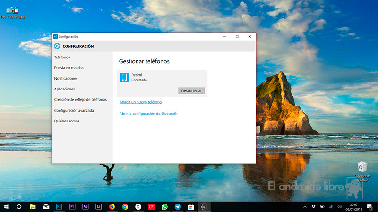Open Configuración avanzada section
378x212 pixels.
[74, 110]
